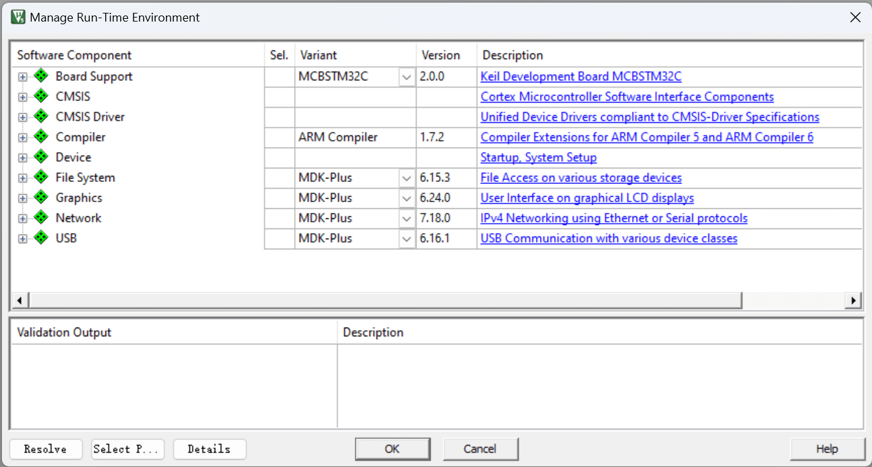Open the USB MDK-Plus variant dropdown
This screenshot has width=872, height=467.
407,239
